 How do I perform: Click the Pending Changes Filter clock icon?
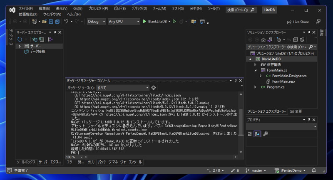[279, 39]
